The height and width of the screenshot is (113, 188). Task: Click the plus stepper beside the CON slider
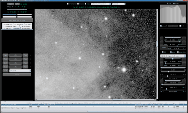pyautogui.click(x=184, y=82)
